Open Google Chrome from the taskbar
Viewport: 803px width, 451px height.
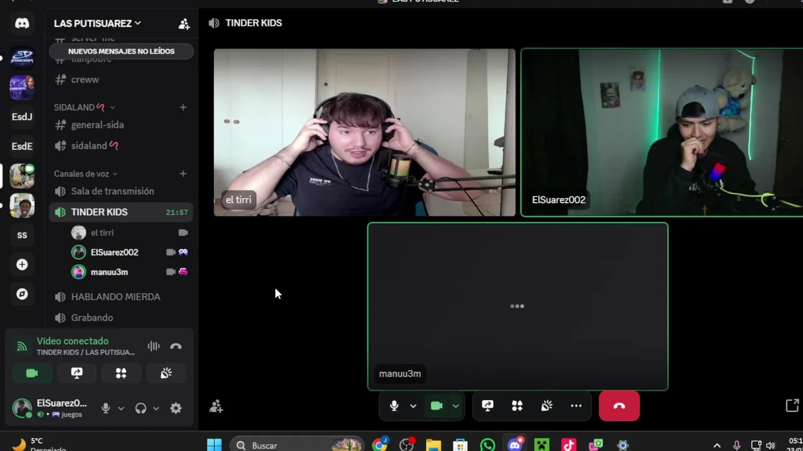380,445
